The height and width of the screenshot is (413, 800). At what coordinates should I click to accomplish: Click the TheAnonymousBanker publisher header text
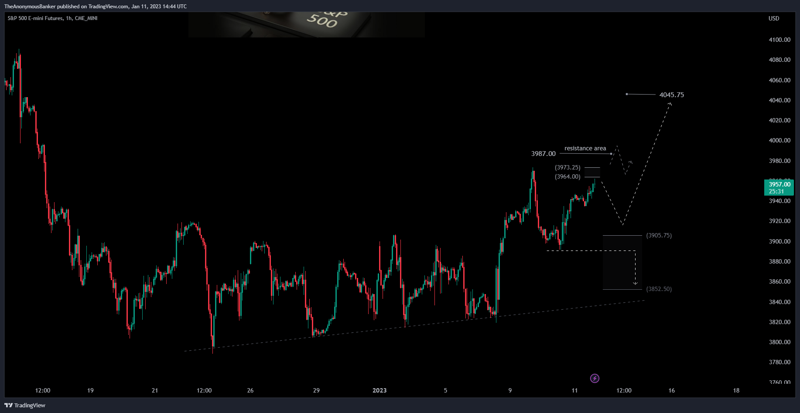pos(95,7)
